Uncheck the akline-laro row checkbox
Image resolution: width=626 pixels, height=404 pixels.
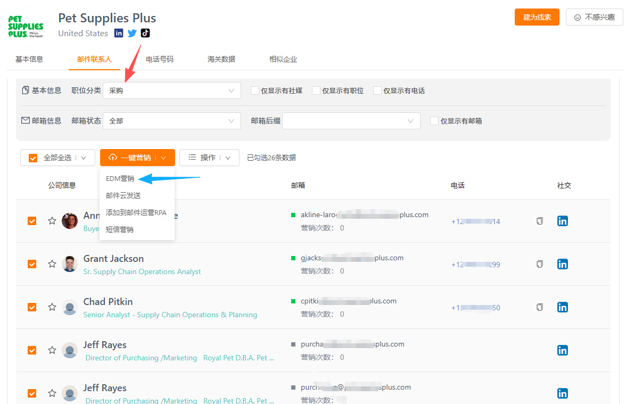coord(32,221)
